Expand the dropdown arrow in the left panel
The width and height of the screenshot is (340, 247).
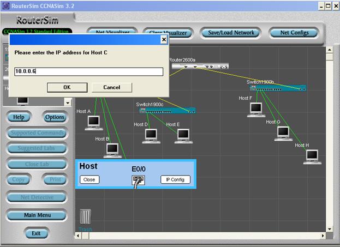(x=68, y=102)
